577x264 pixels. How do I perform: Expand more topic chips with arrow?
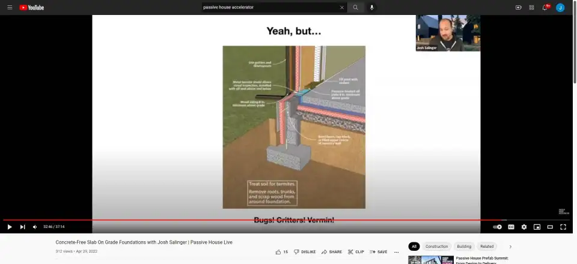pyautogui.click(x=510, y=247)
